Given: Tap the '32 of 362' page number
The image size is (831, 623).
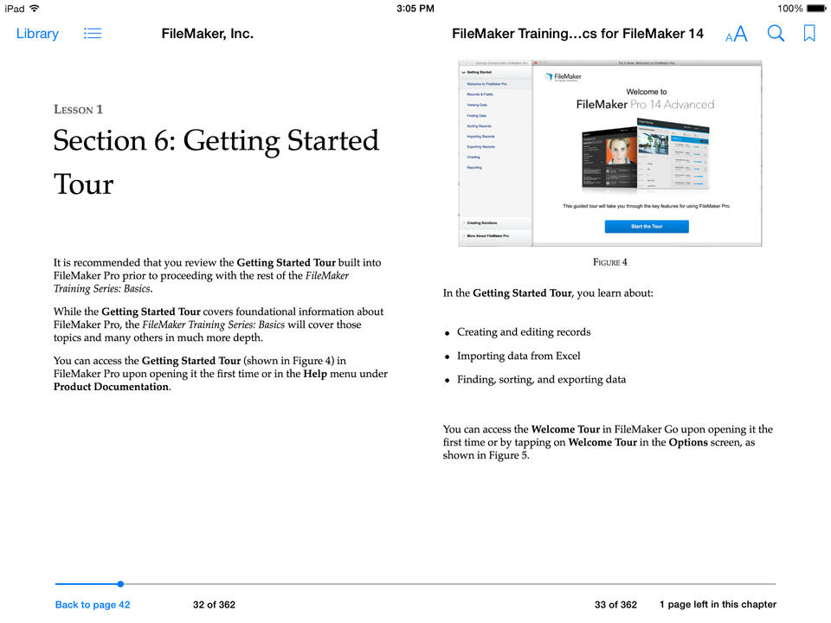Looking at the screenshot, I should pyautogui.click(x=214, y=605).
